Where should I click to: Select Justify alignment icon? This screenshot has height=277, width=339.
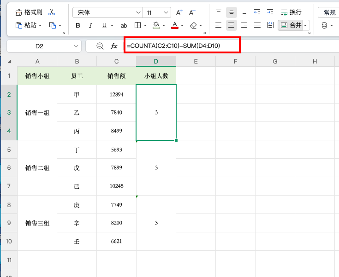pos(257,25)
